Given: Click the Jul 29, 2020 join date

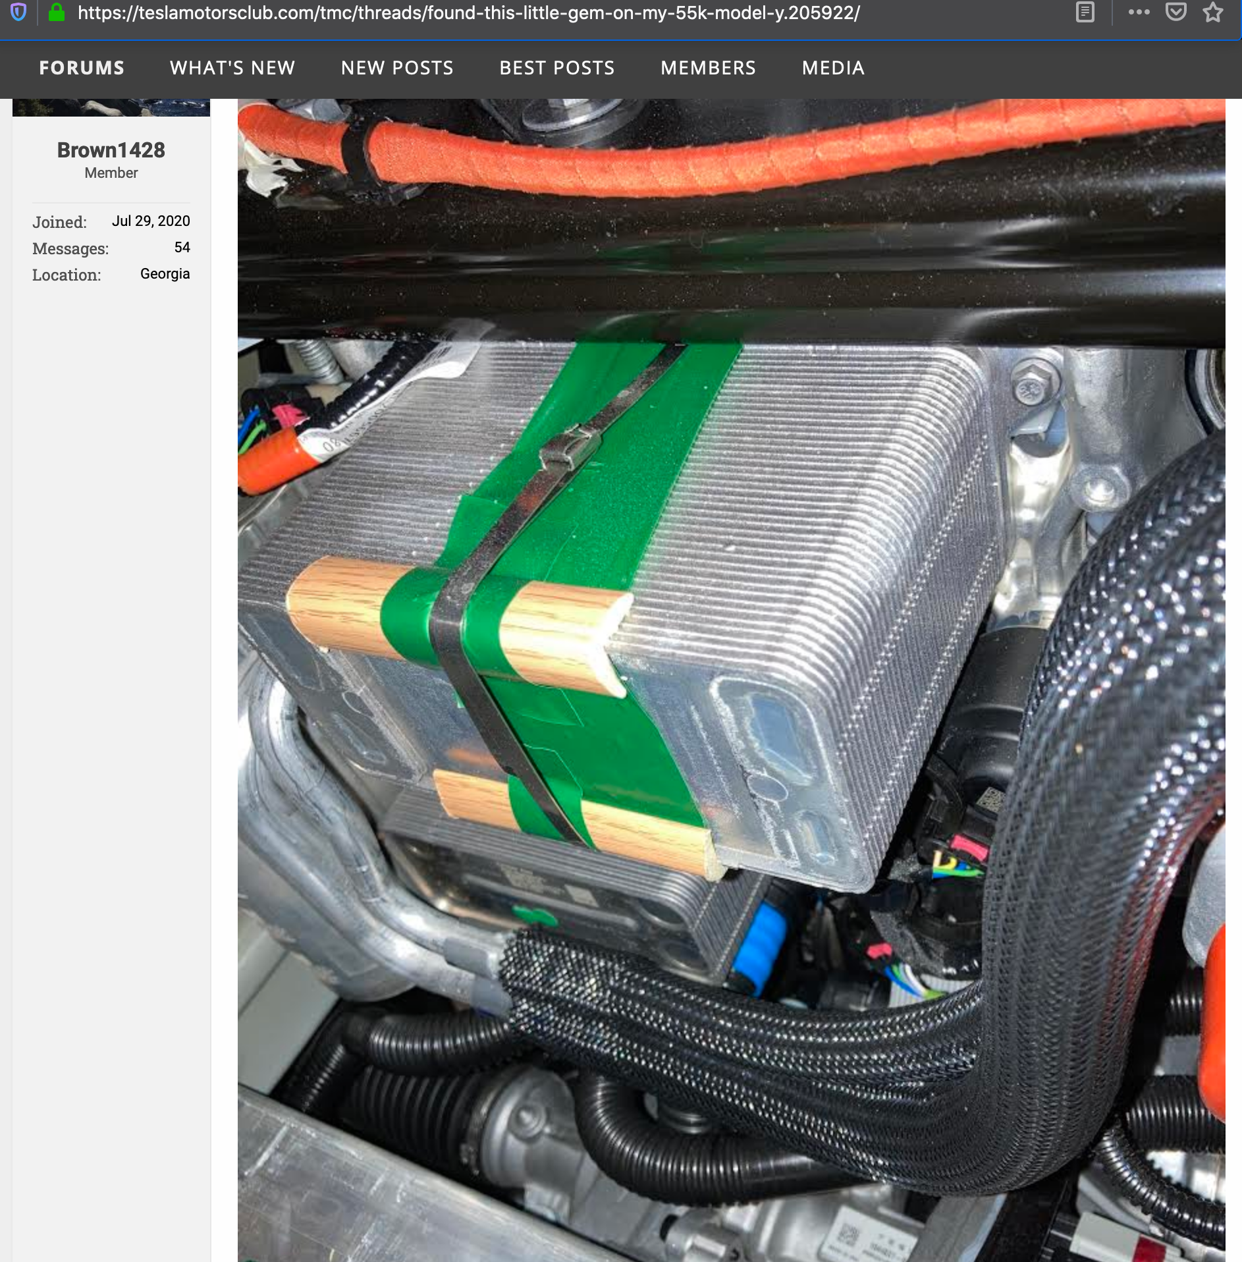Looking at the screenshot, I should [151, 221].
